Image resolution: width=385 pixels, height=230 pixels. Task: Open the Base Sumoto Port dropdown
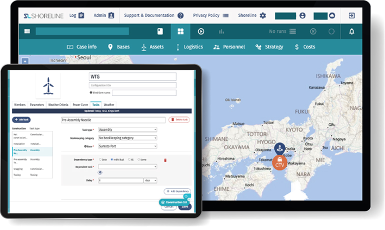coord(127,146)
